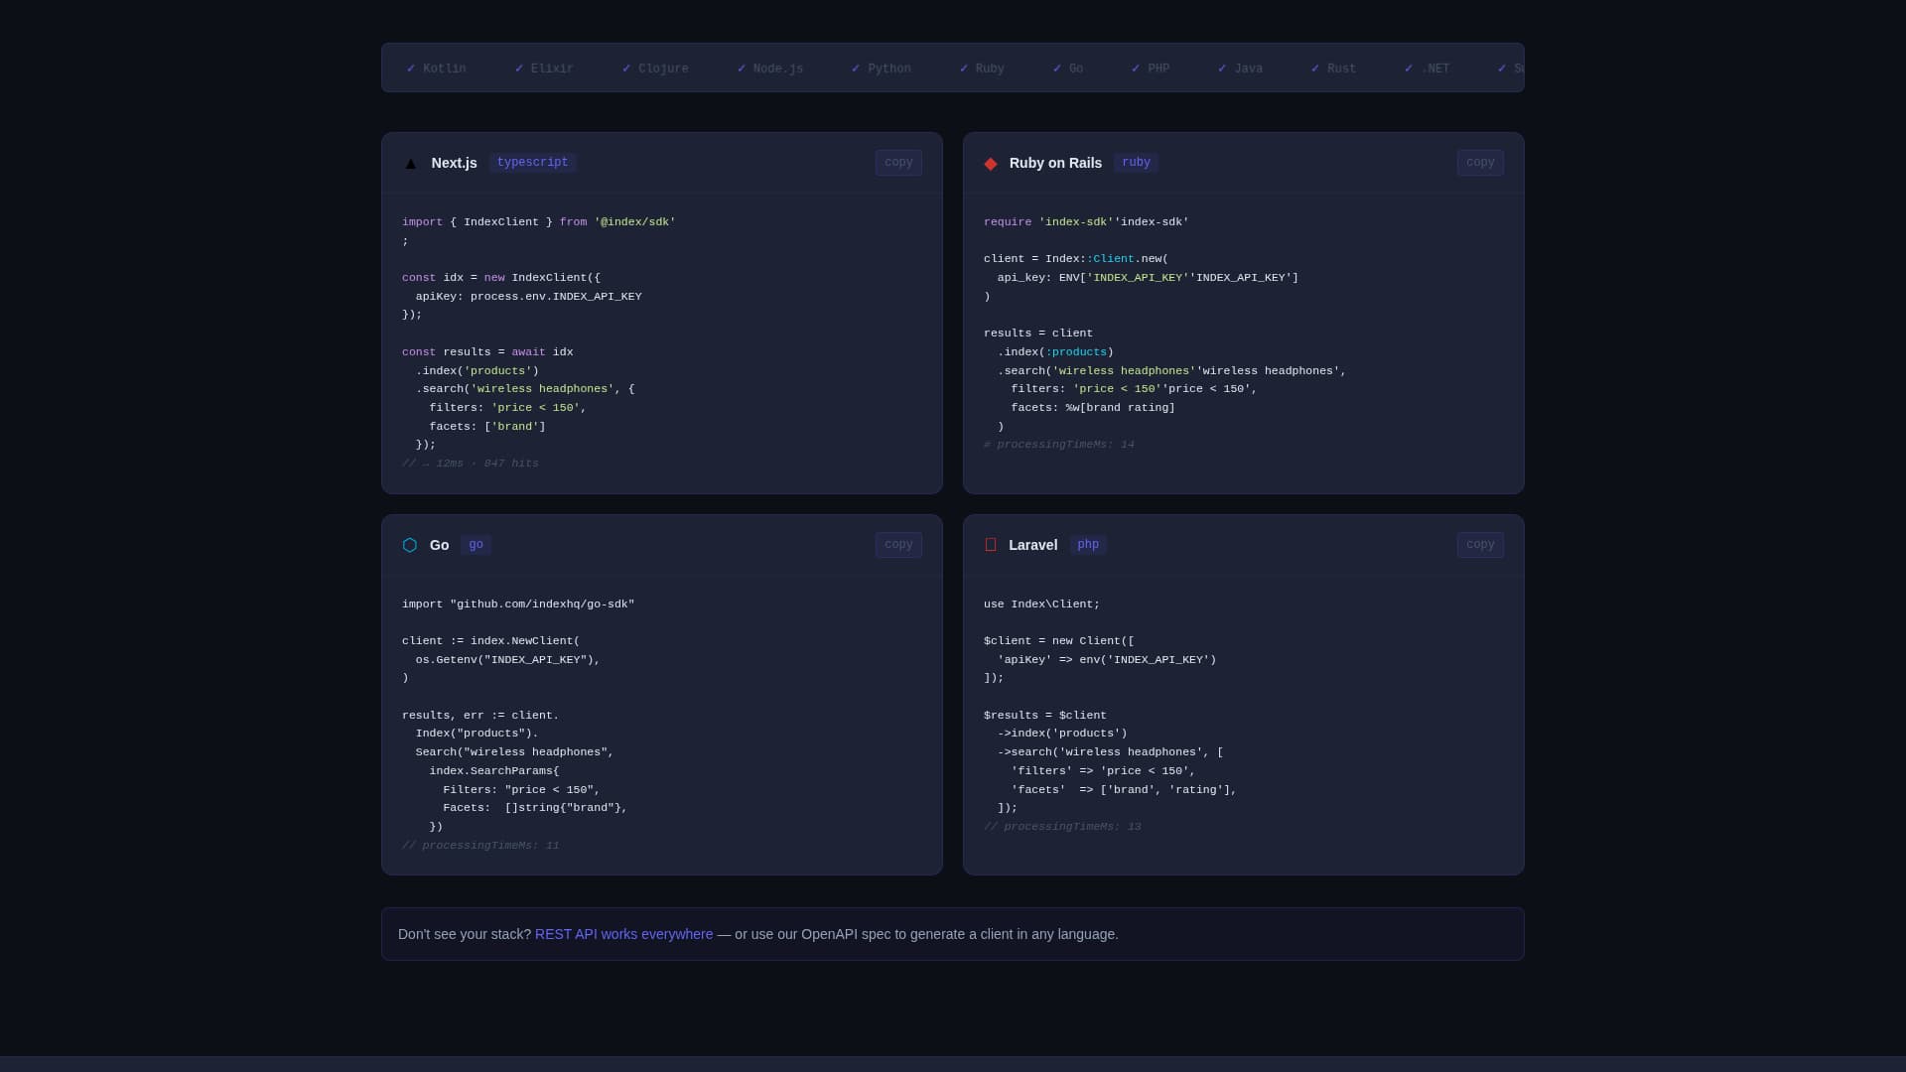The image size is (1906, 1072).
Task: Copy the Go code snippet
Action: tap(897, 545)
